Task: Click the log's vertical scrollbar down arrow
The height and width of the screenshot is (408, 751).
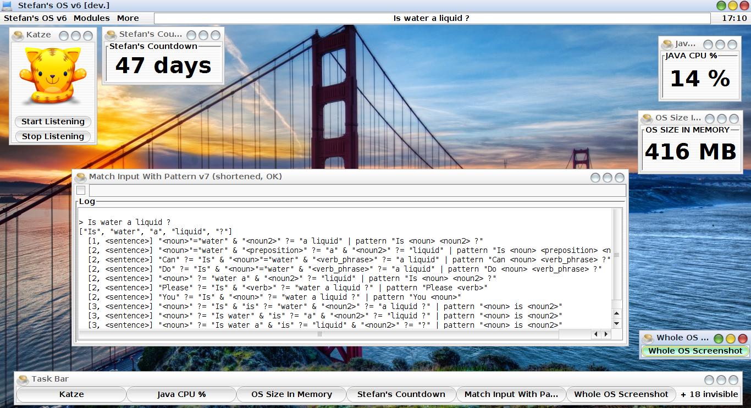Action: 617,324
